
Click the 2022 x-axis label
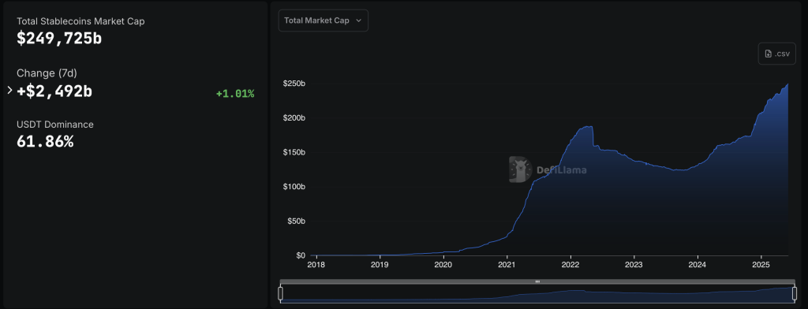(570, 265)
